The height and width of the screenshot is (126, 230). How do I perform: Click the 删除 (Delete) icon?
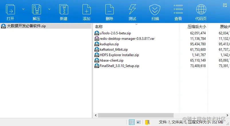click(x=109, y=9)
